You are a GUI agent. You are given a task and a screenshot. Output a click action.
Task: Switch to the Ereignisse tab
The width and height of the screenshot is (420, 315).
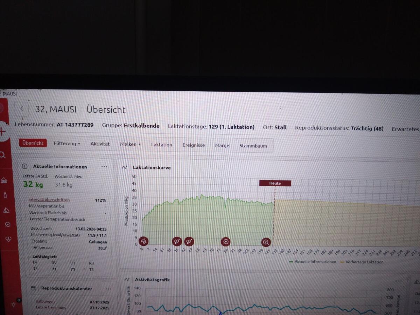194,145
